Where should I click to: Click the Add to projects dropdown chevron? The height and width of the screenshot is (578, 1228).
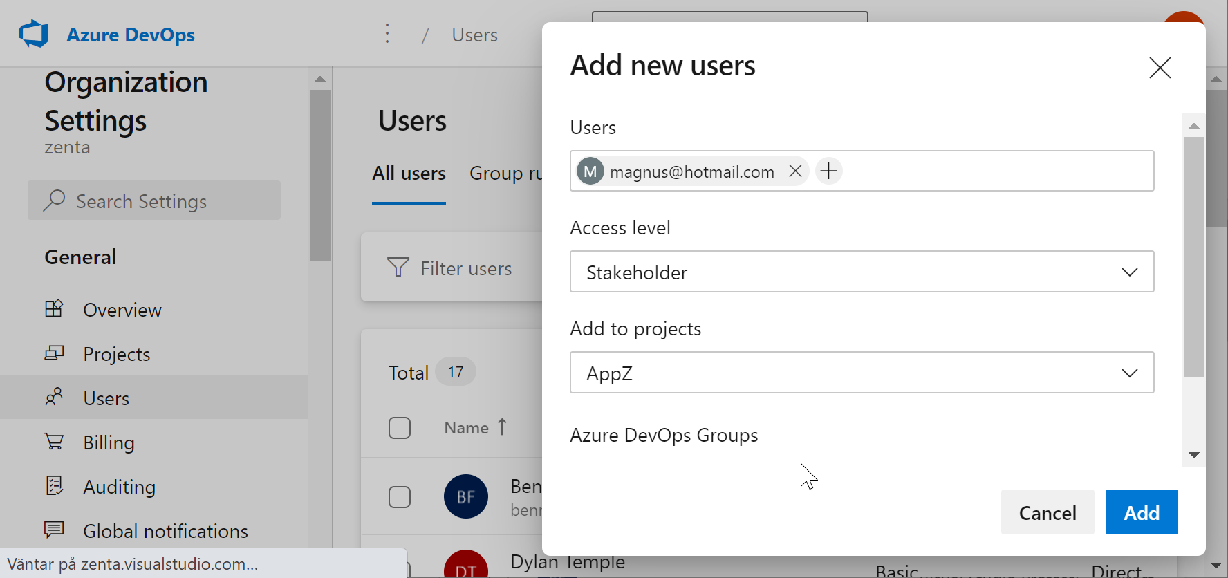pyautogui.click(x=1129, y=373)
